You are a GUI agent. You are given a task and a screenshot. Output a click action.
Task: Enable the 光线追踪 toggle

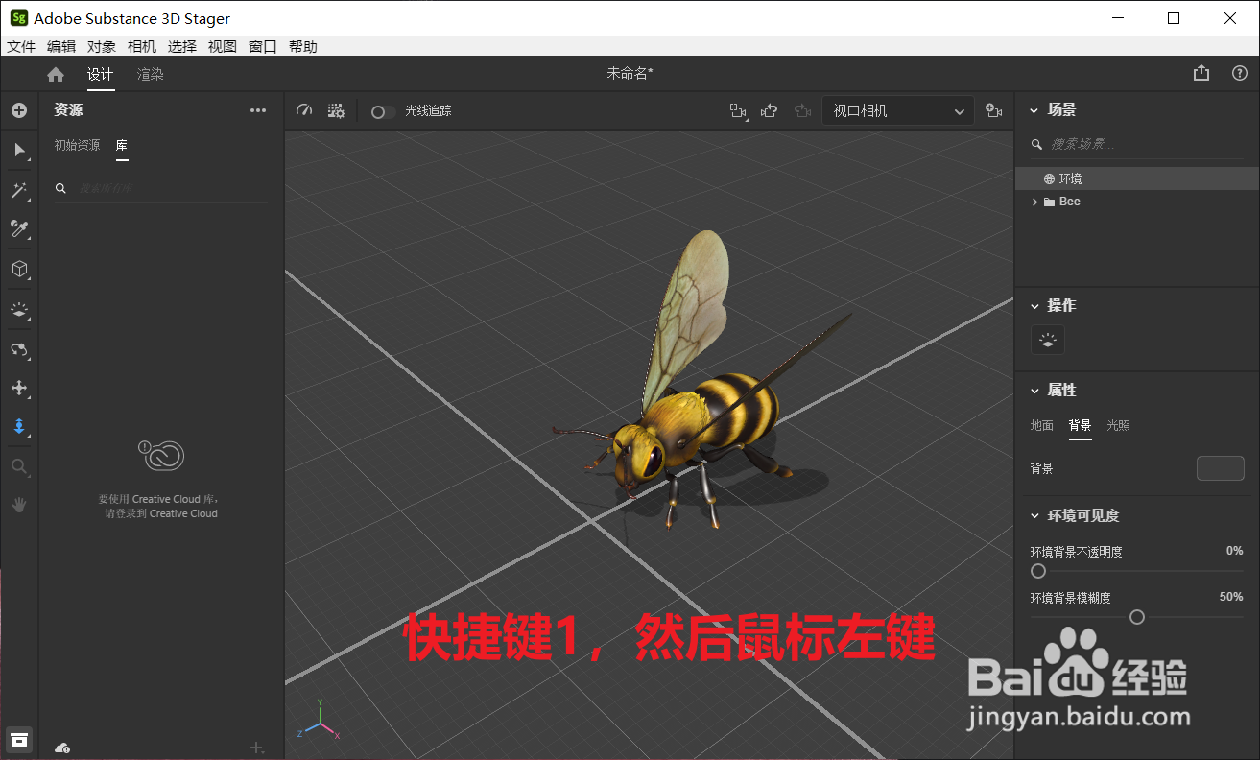pyautogui.click(x=381, y=111)
